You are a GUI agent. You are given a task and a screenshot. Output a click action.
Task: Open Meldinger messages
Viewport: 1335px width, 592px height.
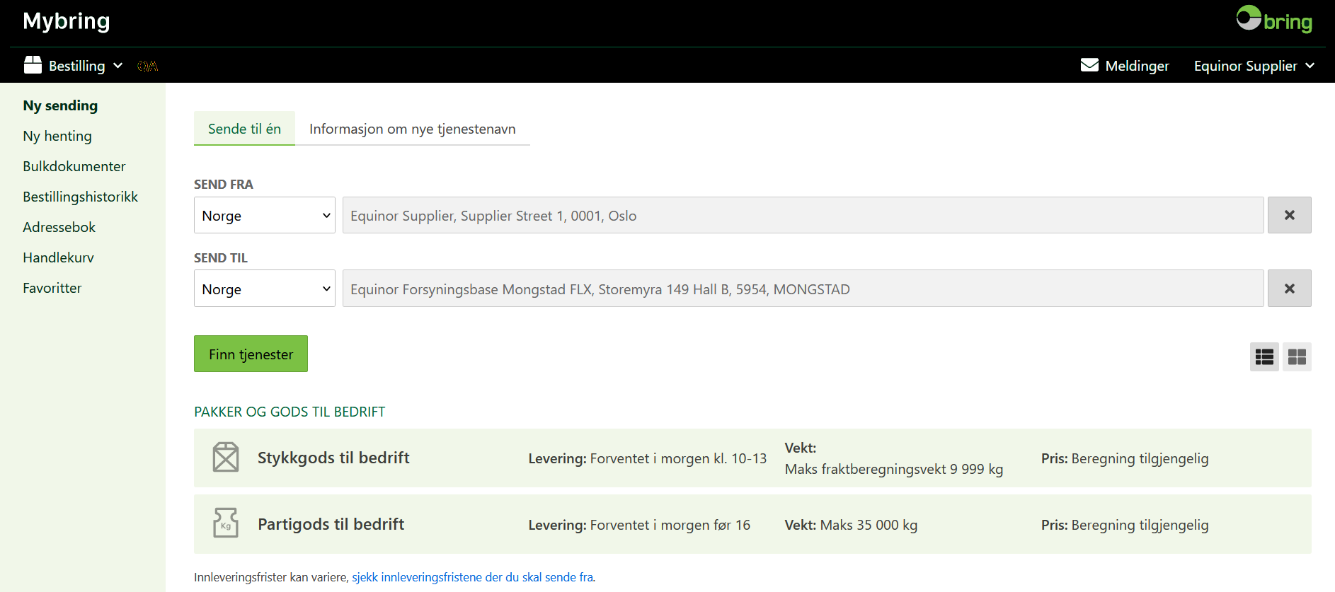point(1125,66)
